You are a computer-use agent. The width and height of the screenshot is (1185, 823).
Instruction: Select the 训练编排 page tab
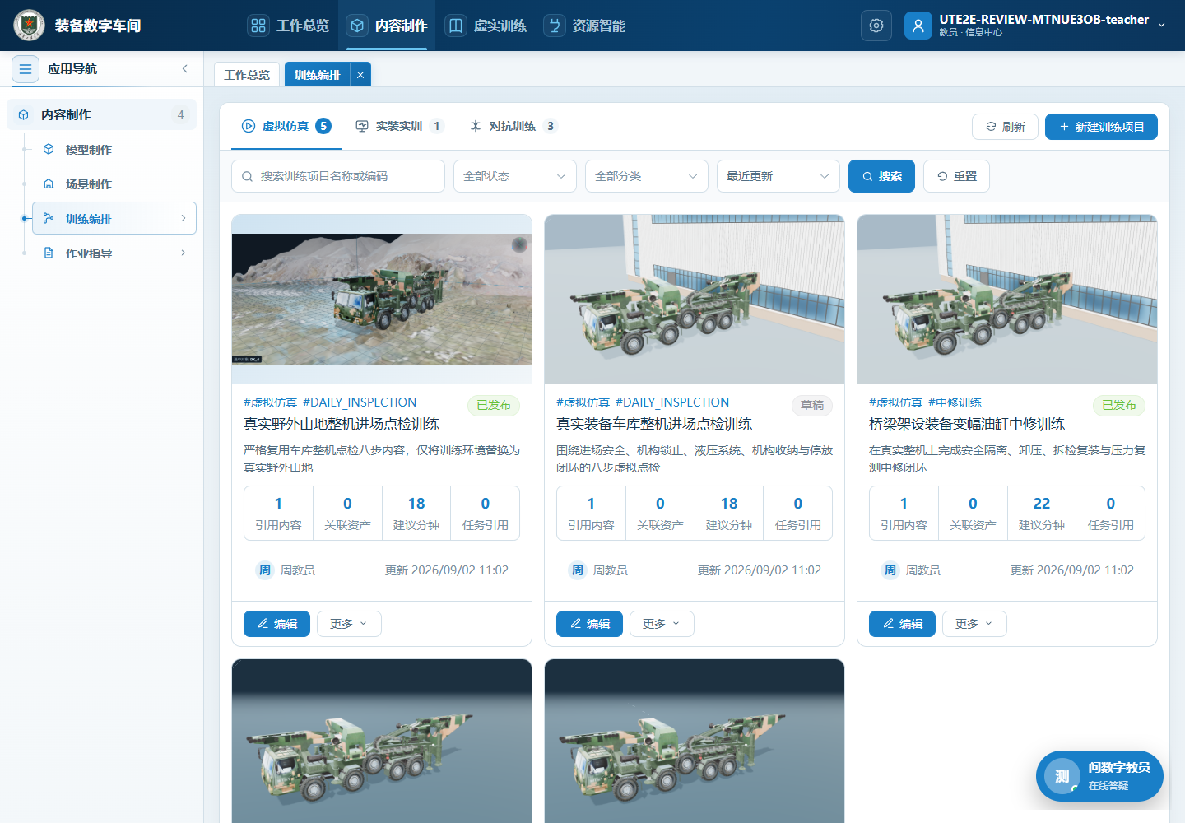click(x=318, y=75)
